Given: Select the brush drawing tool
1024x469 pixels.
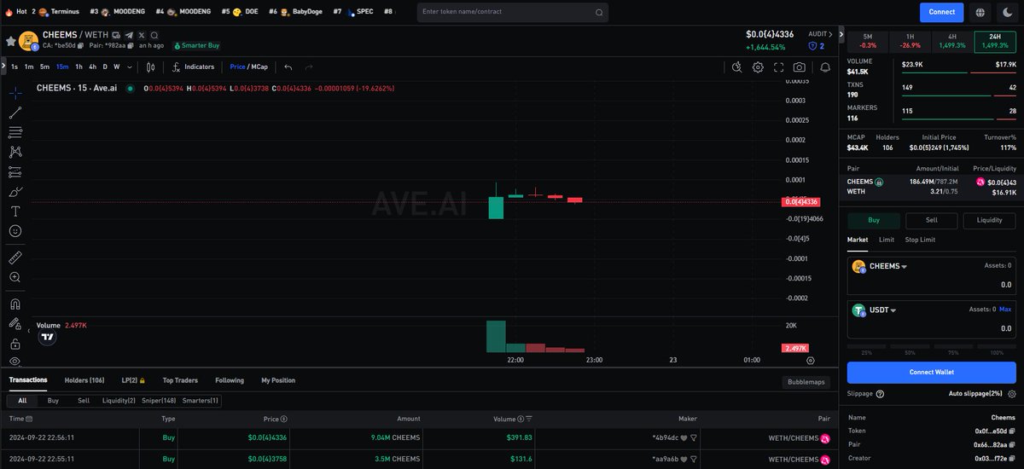Looking at the screenshot, I should pyautogui.click(x=15, y=191).
